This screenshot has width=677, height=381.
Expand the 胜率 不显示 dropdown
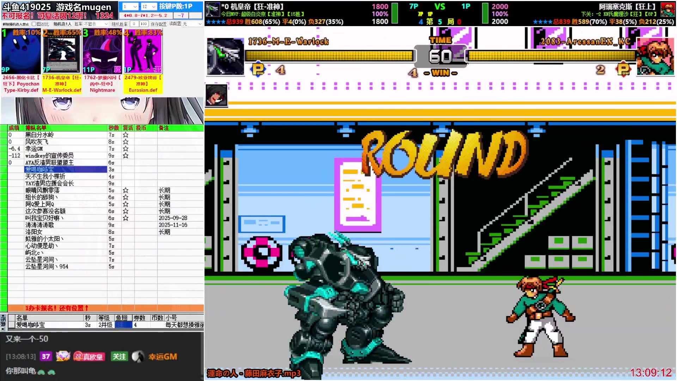click(96, 24)
